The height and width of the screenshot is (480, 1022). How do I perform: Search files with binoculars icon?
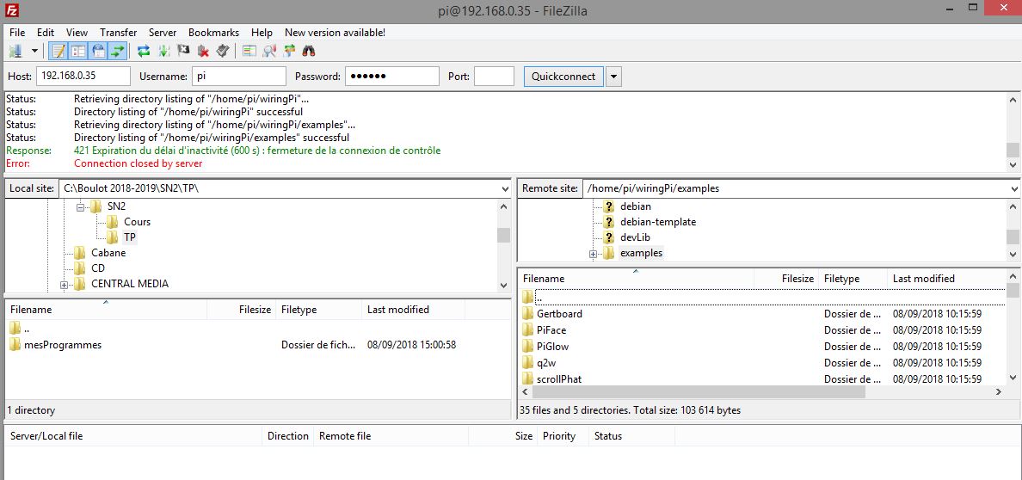click(x=309, y=51)
